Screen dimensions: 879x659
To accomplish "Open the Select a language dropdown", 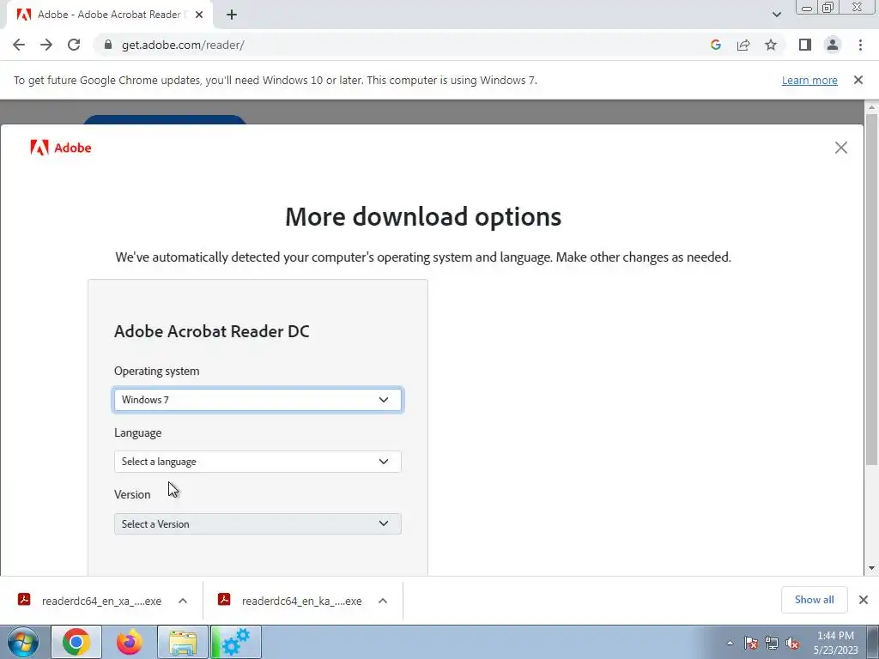I will [x=258, y=462].
